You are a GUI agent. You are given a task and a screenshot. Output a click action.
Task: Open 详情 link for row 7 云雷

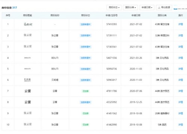tap(181, 91)
